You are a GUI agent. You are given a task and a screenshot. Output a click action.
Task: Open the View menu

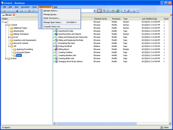coord(16,7)
